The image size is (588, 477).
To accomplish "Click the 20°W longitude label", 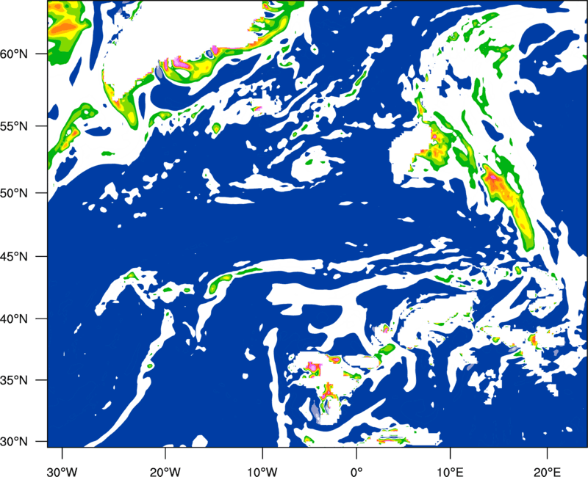I will (x=165, y=472).
